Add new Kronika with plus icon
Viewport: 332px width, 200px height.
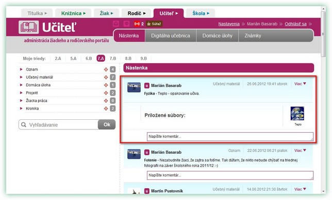tap(106, 108)
